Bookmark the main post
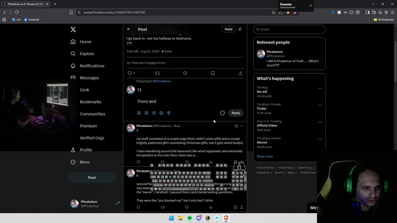This screenshot has height=223, width=397. [213, 73]
